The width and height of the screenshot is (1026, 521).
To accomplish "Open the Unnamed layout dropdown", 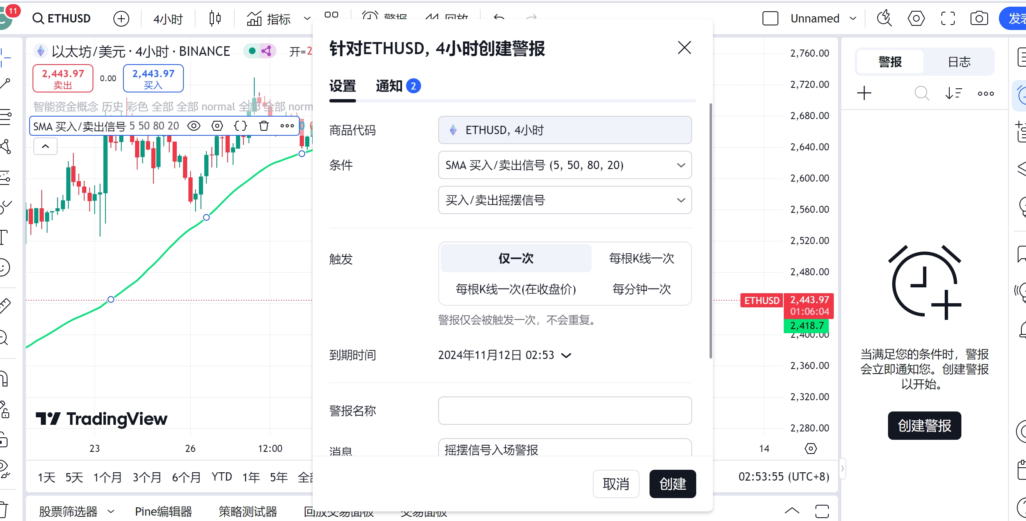I will (x=824, y=19).
